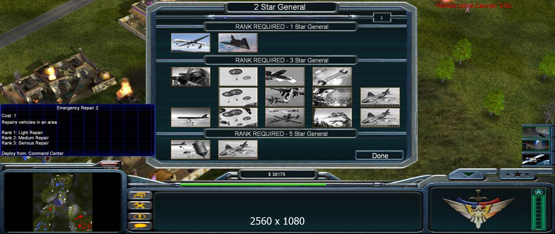Click the "2 Star General" title header
Viewport: 555px width, 234px height.
[x=280, y=7]
